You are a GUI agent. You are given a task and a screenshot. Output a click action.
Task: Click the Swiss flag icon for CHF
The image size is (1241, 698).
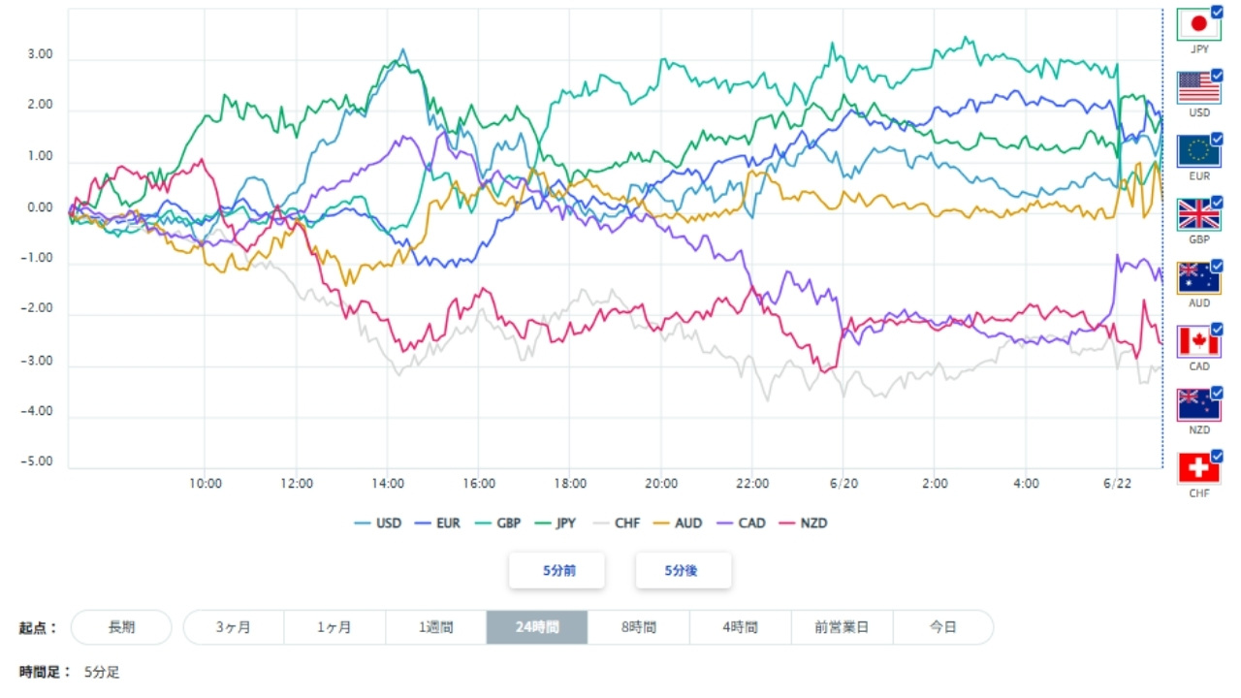[x=1199, y=468]
